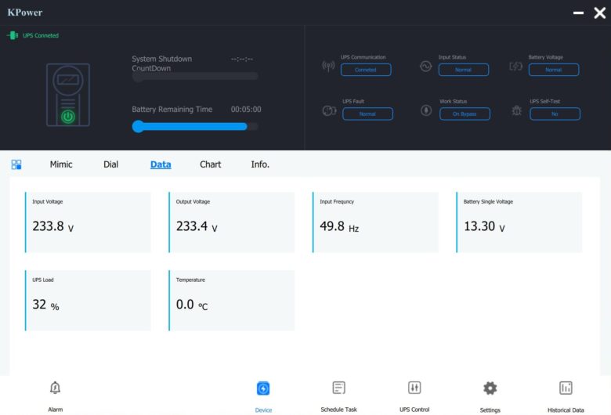The height and width of the screenshot is (415, 611).
Task: Switch to the Dial tab
Action: click(x=110, y=164)
